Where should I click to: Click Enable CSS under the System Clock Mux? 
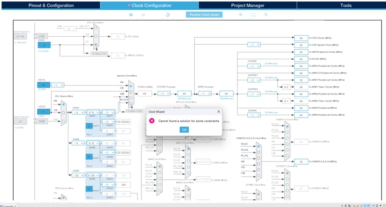click(x=134, y=111)
